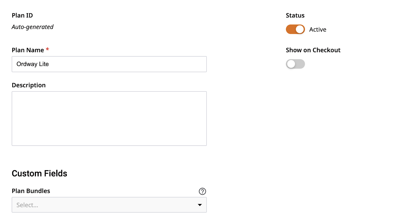Image resolution: width=414 pixels, height=218 pixels.
Task: Click inside the Description text area
Action: (x=109, y=118)
